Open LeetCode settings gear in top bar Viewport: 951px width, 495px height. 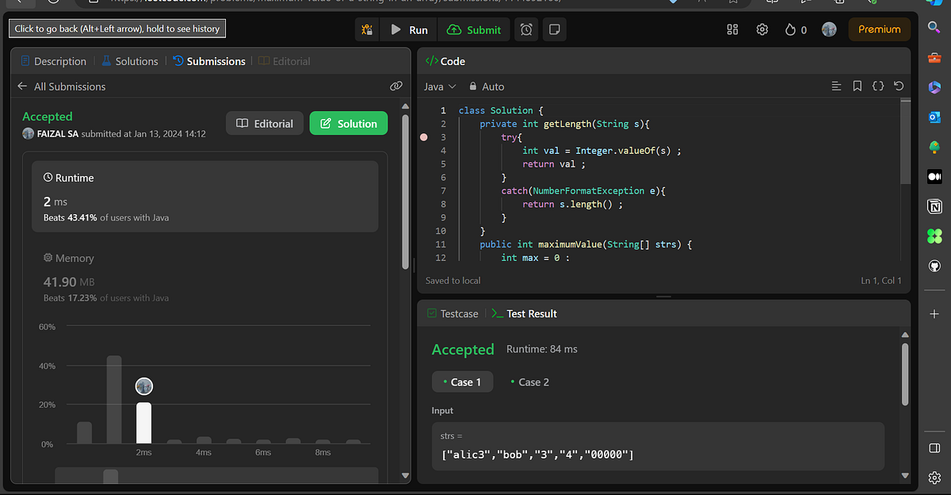762,29
